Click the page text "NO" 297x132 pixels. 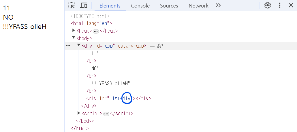tap(8, 17)
